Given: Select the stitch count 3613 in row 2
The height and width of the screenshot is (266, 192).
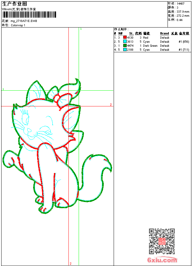Looking at the screenshot, I should 130,42.
